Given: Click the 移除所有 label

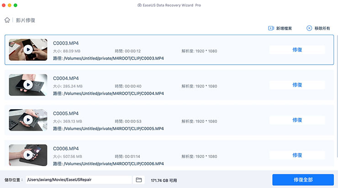Looking at the screenshot, I should coord(322,28).
